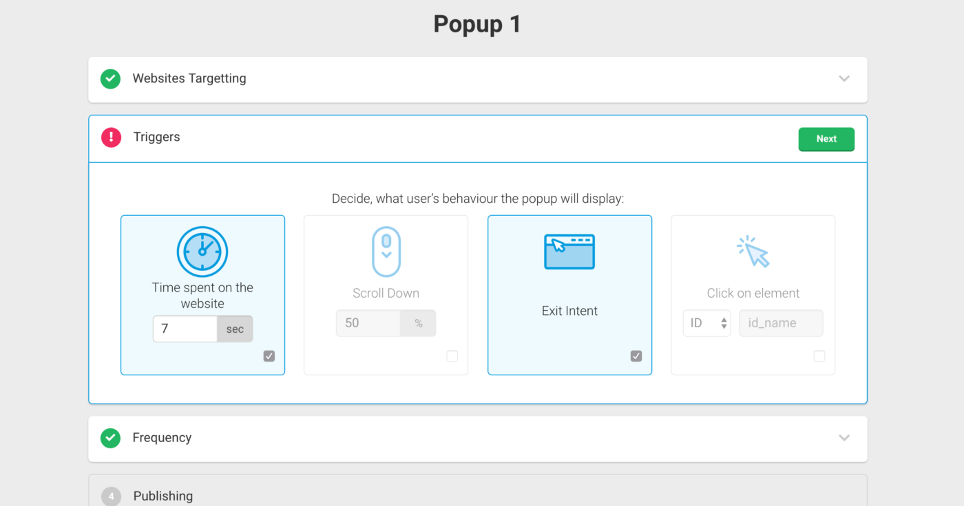This screenshot has width=964, height=506.
Task: Click the clock icon for time trigger
Action: [x=202, y=252]
